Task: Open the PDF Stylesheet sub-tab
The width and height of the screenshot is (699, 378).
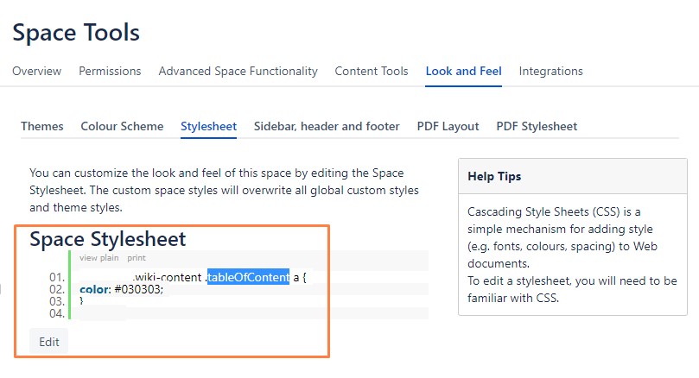Action: 537,127
